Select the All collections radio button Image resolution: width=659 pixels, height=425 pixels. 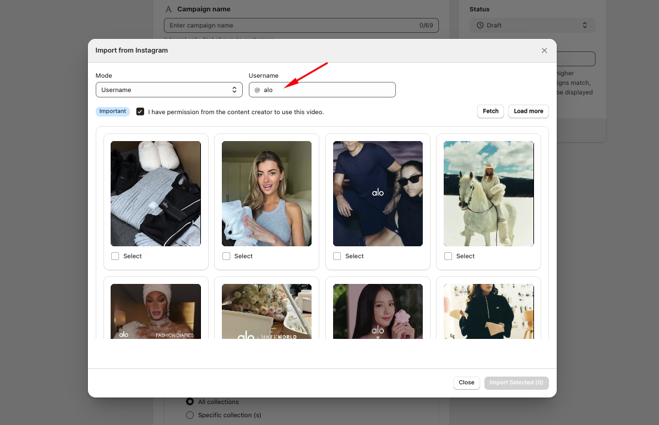[190, 402]
